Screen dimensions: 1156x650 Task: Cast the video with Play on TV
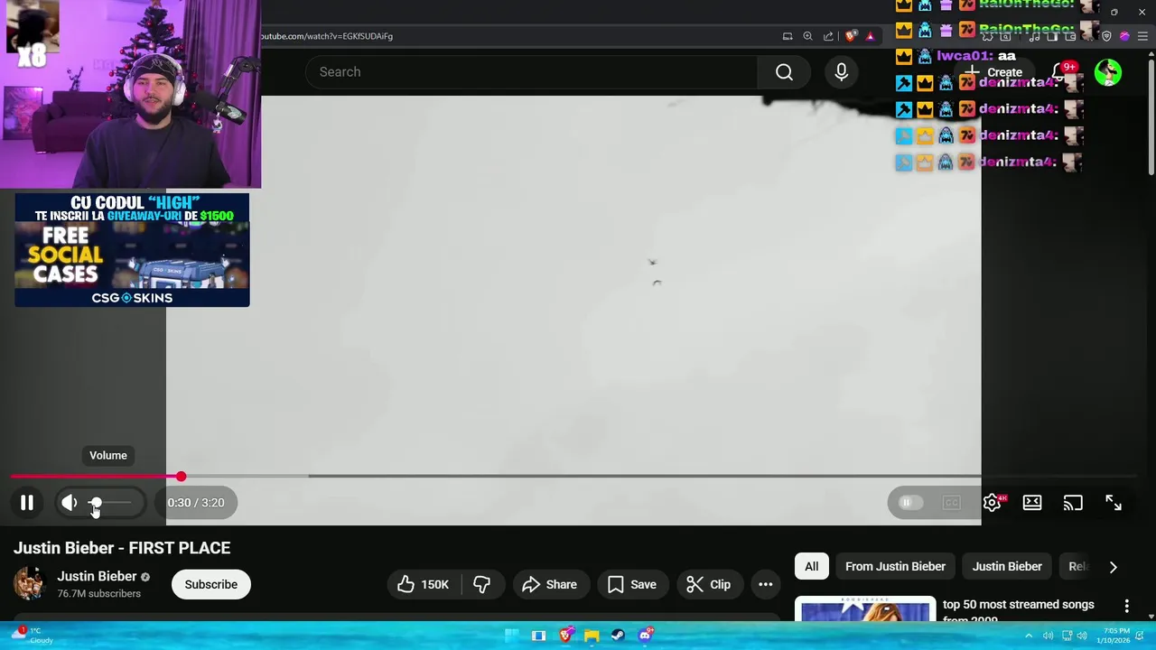click(1073, 503)
